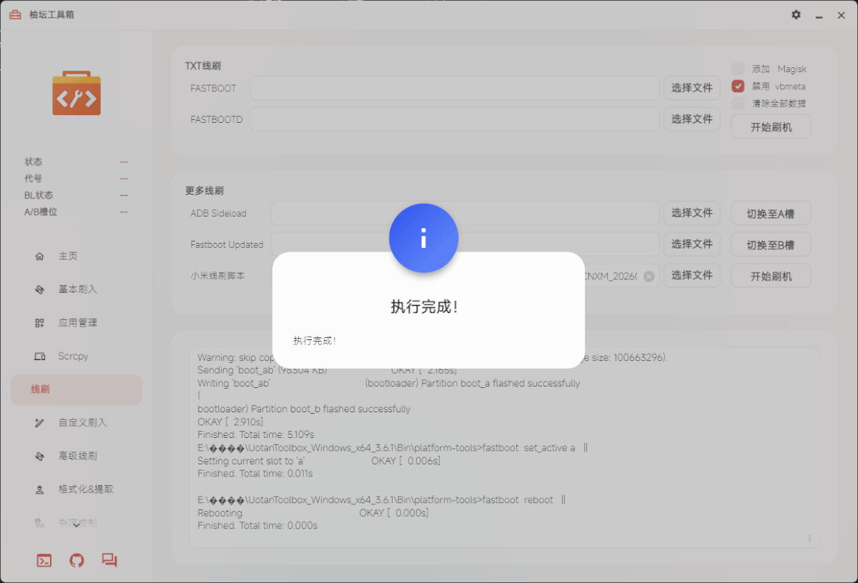This screenshot has width=858, height=583.
Task: Clear 小米线刷脚本 path with X icon
Action: [649, 276]
